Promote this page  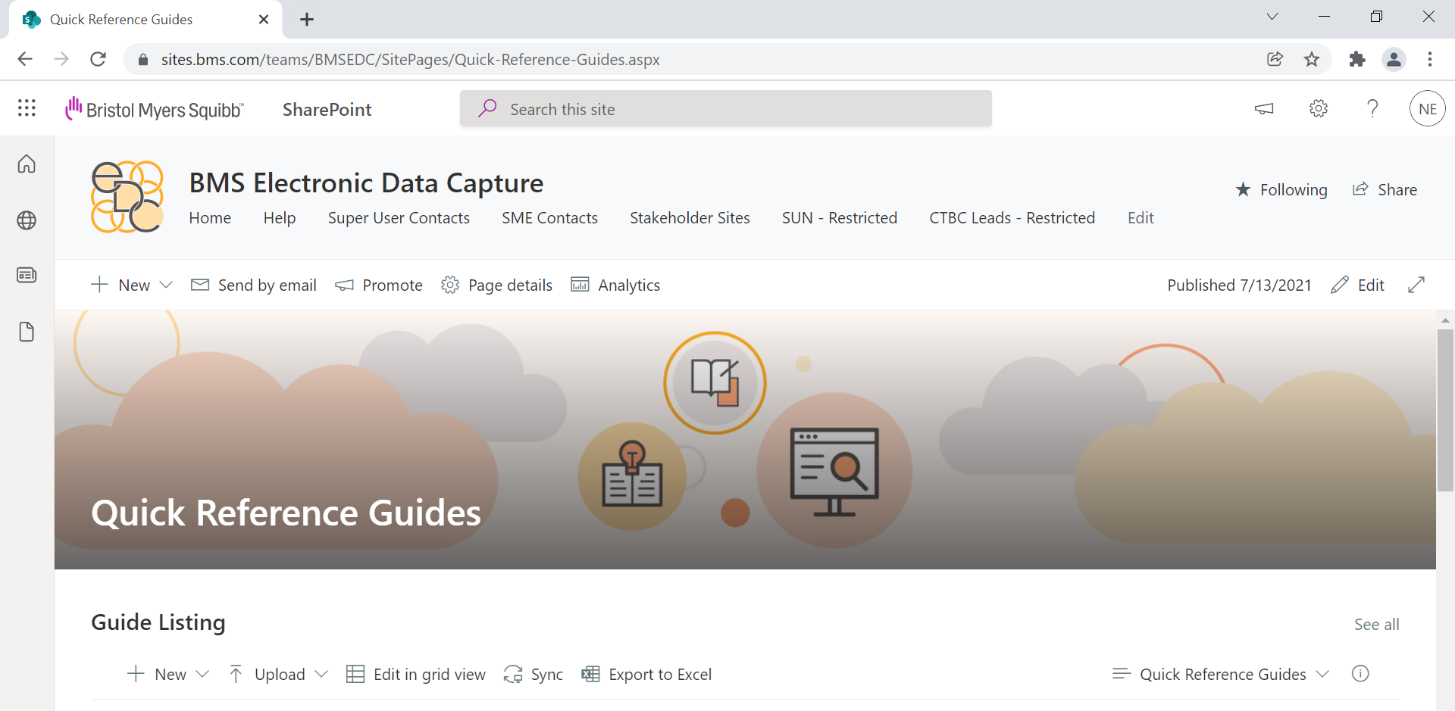tap(379, 285)
